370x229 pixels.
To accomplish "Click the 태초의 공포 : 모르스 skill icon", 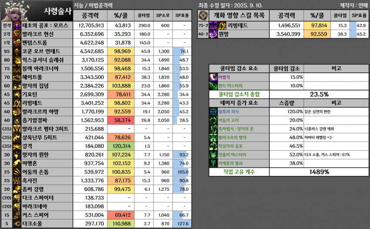I will pyautogui.click(x=17, y=26).
